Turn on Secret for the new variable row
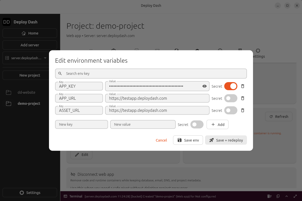This screenshot has height=201, width=302. click(x=197, y=124)
